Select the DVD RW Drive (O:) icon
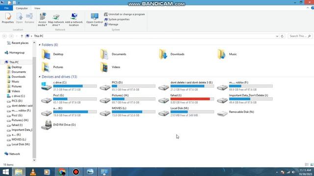314x176 pixels. coord(46,125)
